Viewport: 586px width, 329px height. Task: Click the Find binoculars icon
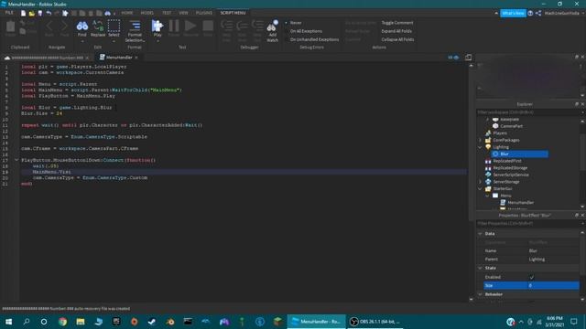point(81,27)
